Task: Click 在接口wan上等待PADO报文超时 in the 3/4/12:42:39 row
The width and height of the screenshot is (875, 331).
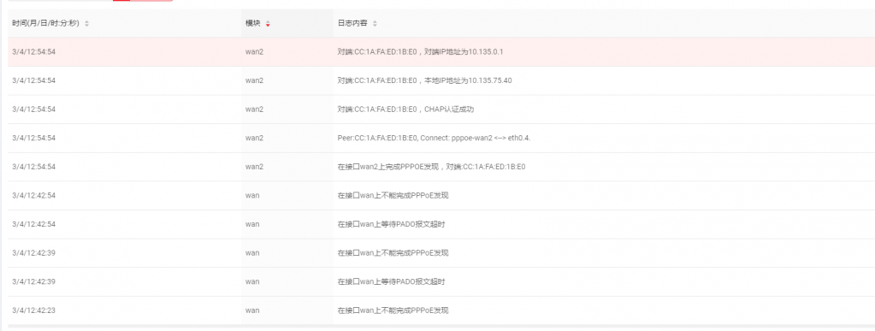Action: 391,281
